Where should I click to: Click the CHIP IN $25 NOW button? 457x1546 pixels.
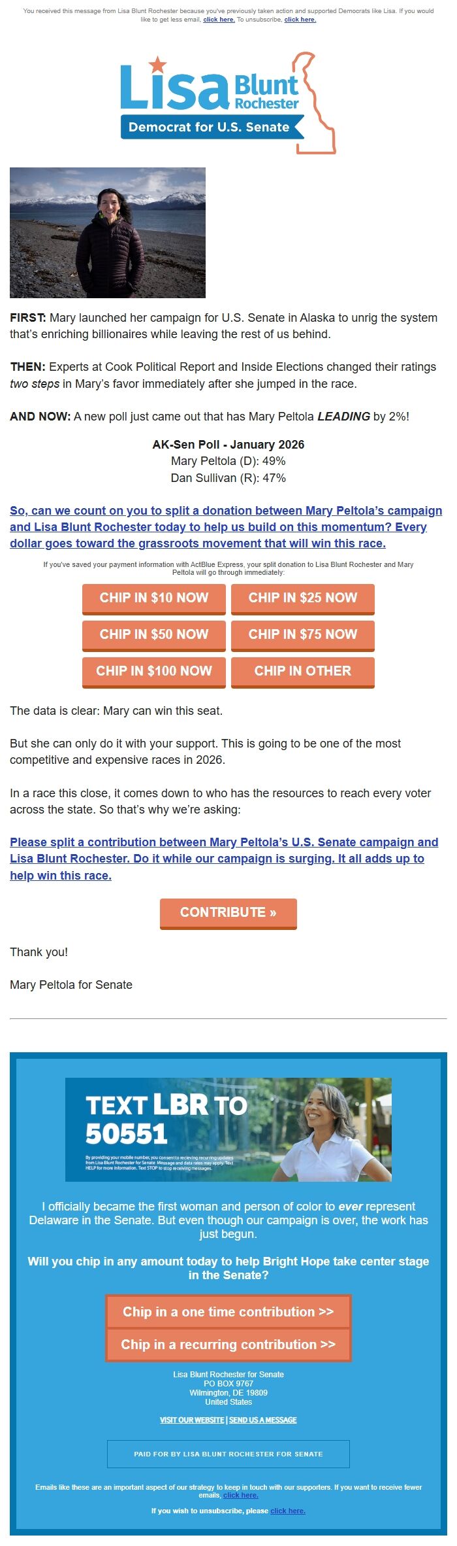pyautogui.click(x=302, y=598)
